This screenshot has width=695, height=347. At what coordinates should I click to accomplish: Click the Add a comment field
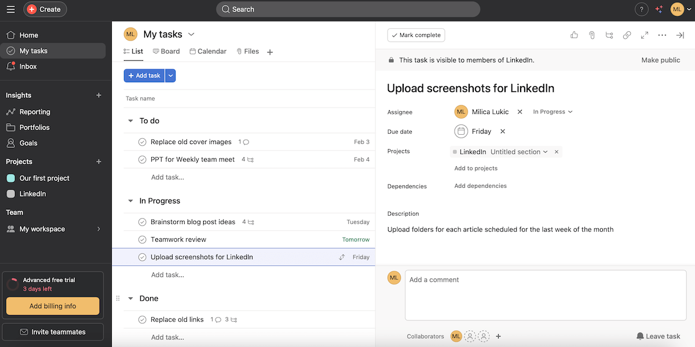544,295
